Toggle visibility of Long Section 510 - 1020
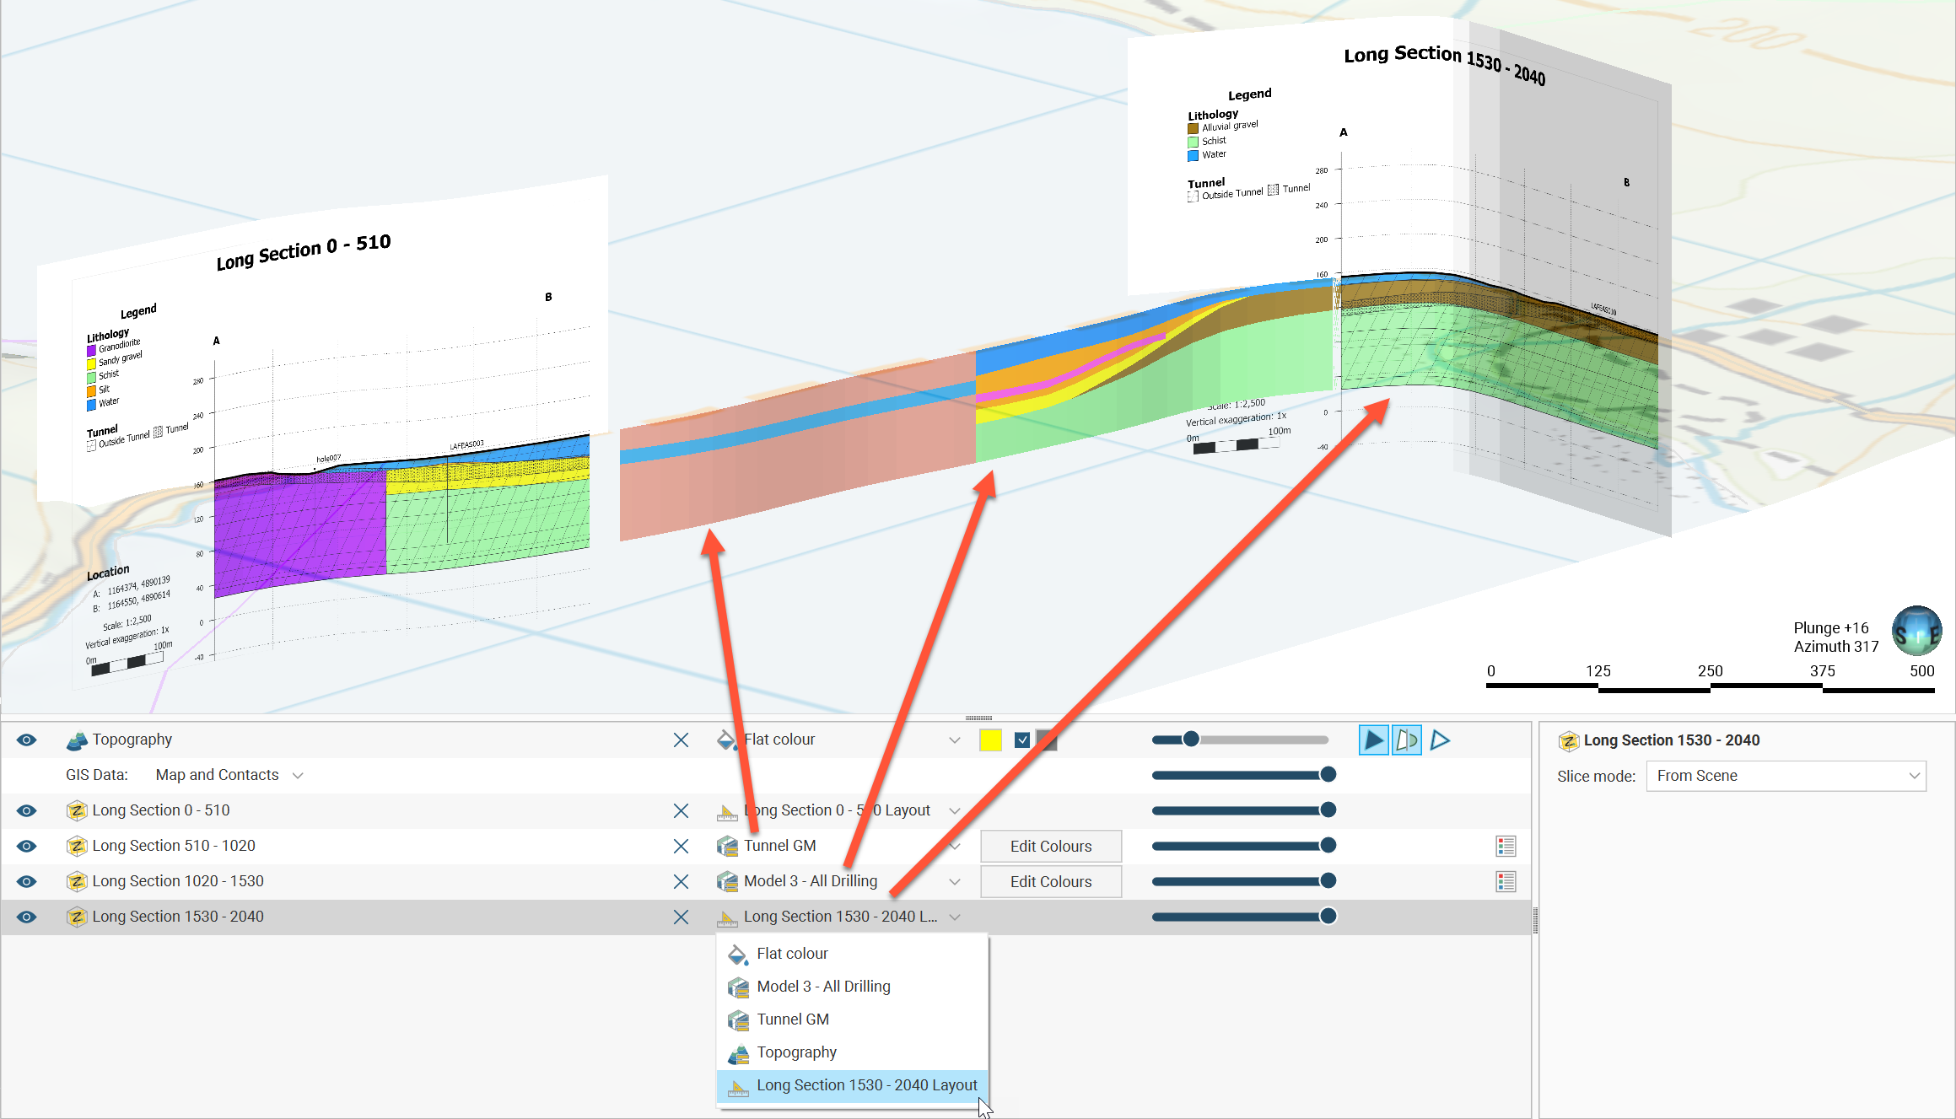Viewport: 1956px width, 1119px height. coord(27,846)
